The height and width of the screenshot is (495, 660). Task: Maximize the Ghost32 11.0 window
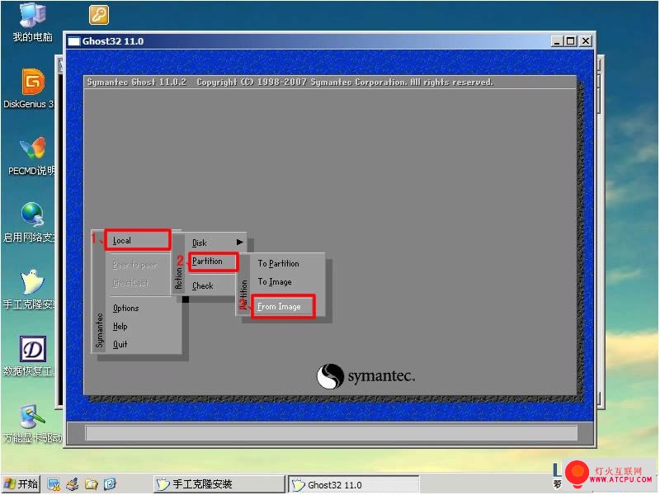pos(571,40)
